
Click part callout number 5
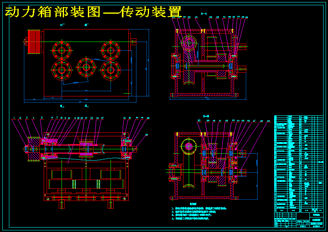coord(42,118)
